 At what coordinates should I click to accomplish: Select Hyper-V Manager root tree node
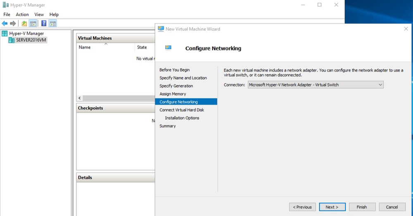26,33
